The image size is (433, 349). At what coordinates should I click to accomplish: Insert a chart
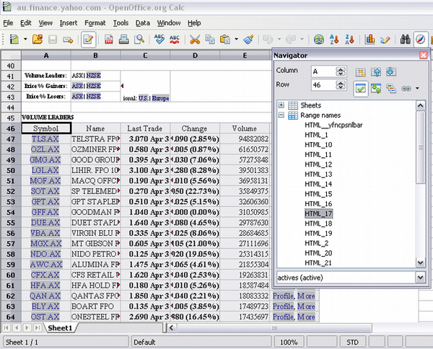[369, 40]
